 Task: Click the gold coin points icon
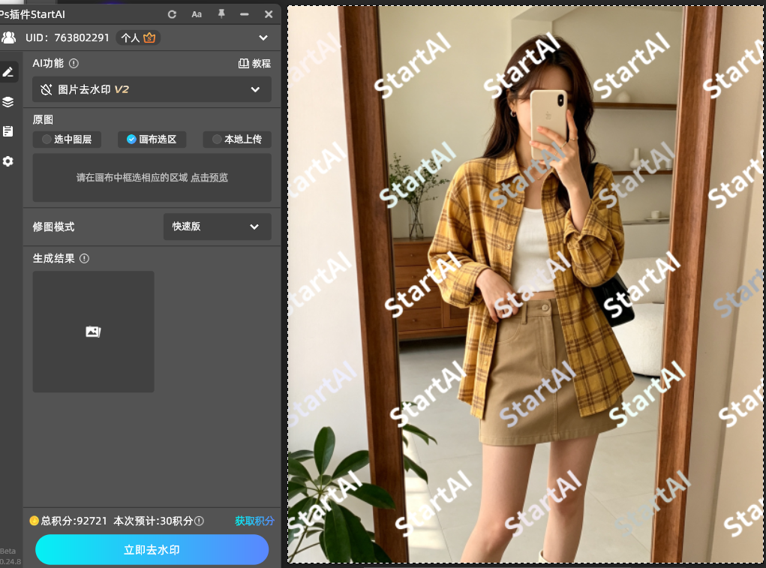point(34,521)
